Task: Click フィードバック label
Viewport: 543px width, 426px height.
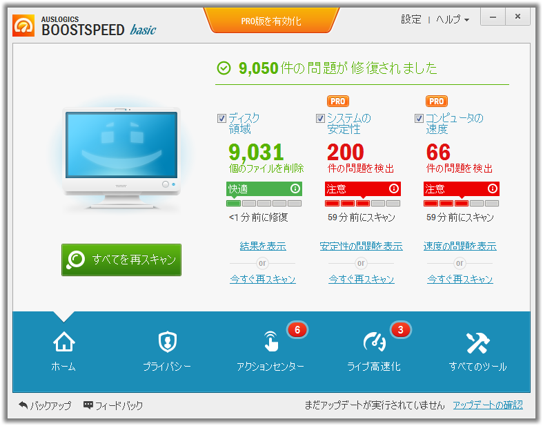Action: pyautogui.click(x=119, y=405)
